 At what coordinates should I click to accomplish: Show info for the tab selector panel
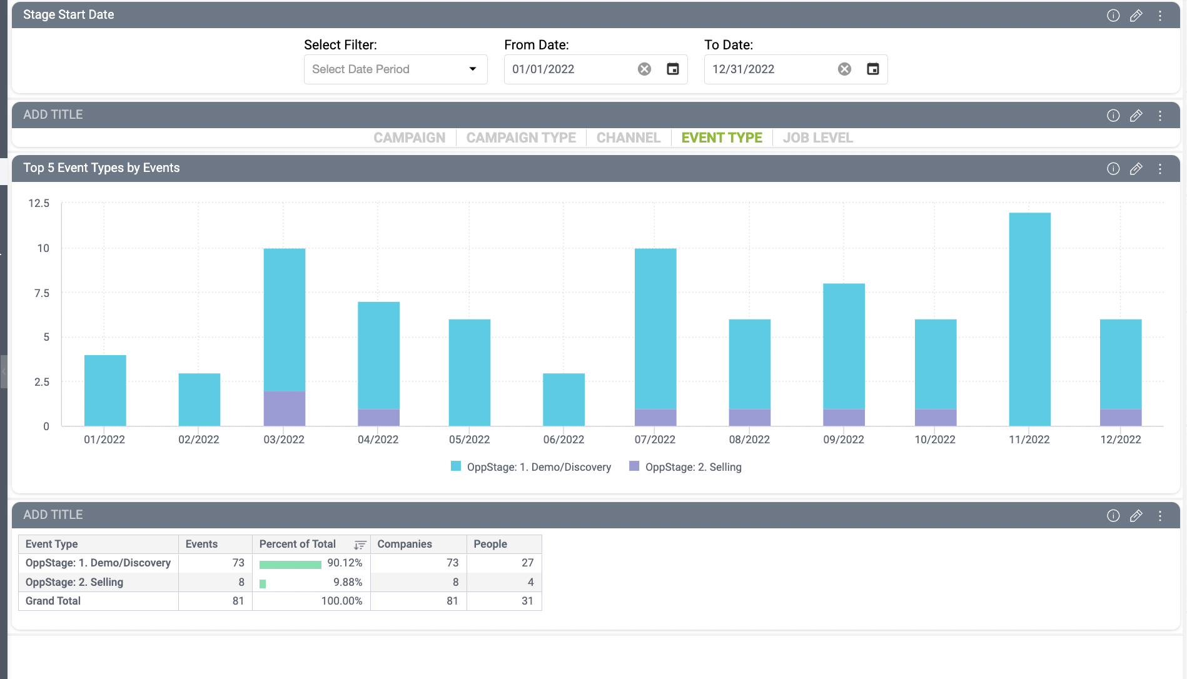coord(1113,116)
